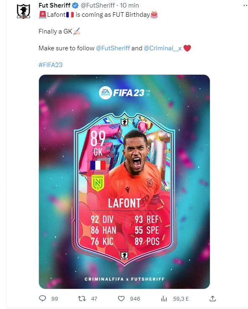Open the Fut Sheriff display name
Viewport: 248px width, 309px height.
click(54, 5)
